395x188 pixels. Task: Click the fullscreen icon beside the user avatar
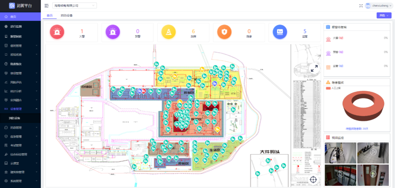[361, 5]
